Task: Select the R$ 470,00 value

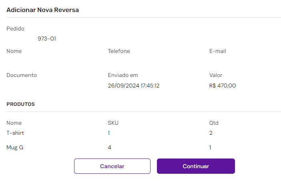Action: tap(223, 85)
